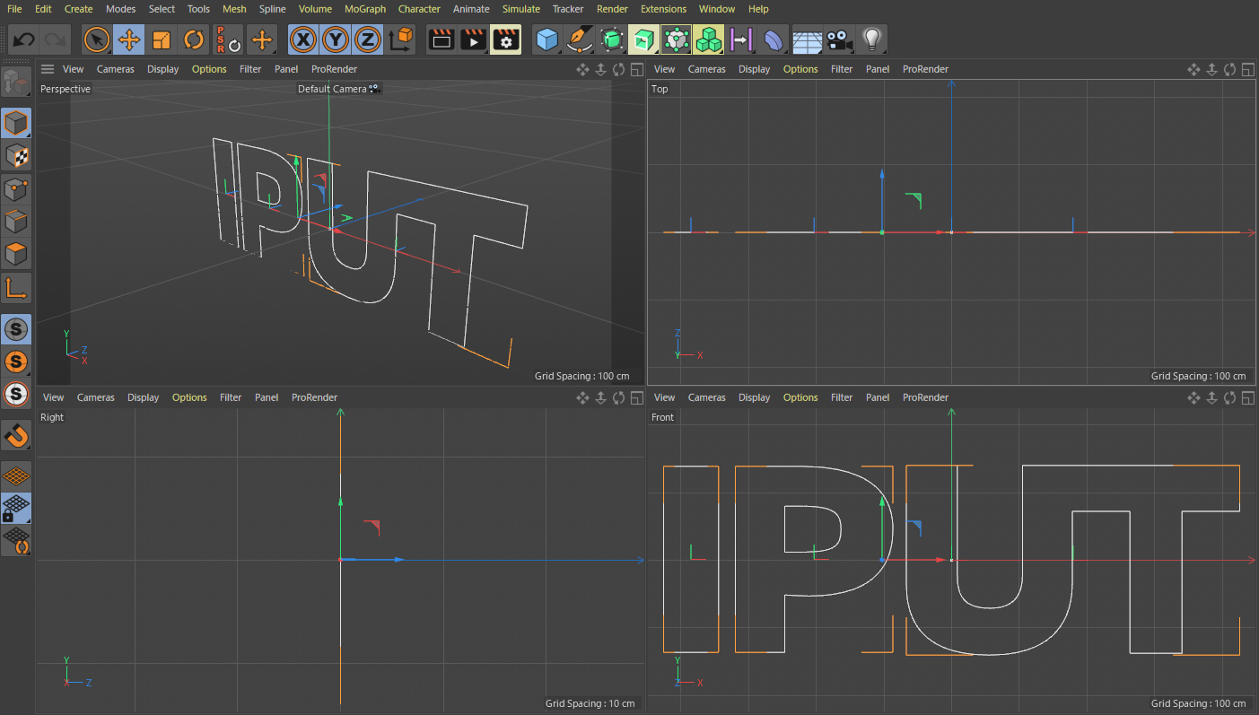Click ProRender in Right viewport header

[314, 397]
